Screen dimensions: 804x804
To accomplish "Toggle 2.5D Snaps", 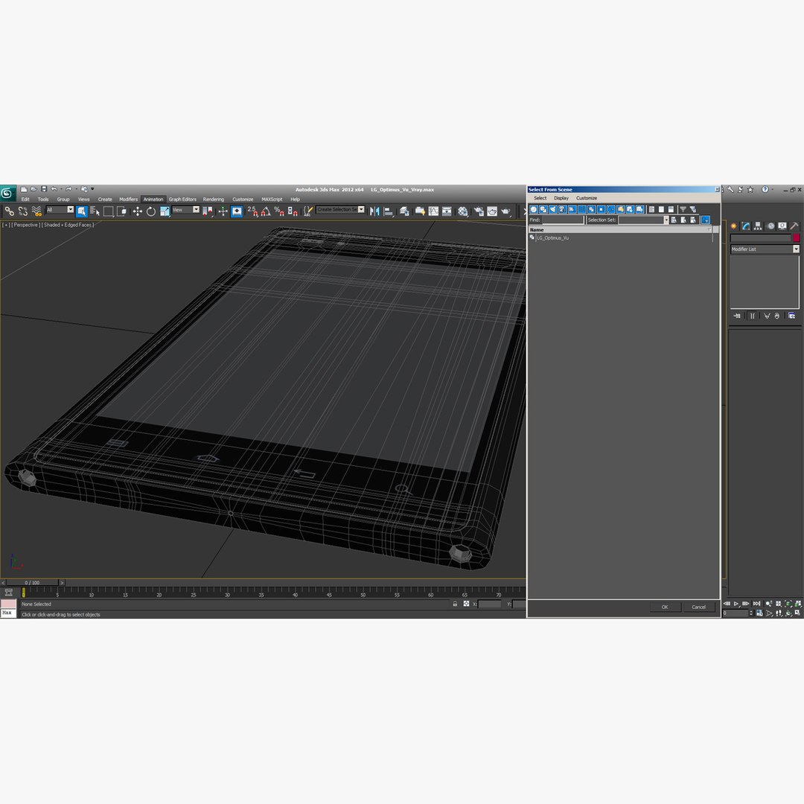I will [x=252, y=211].
